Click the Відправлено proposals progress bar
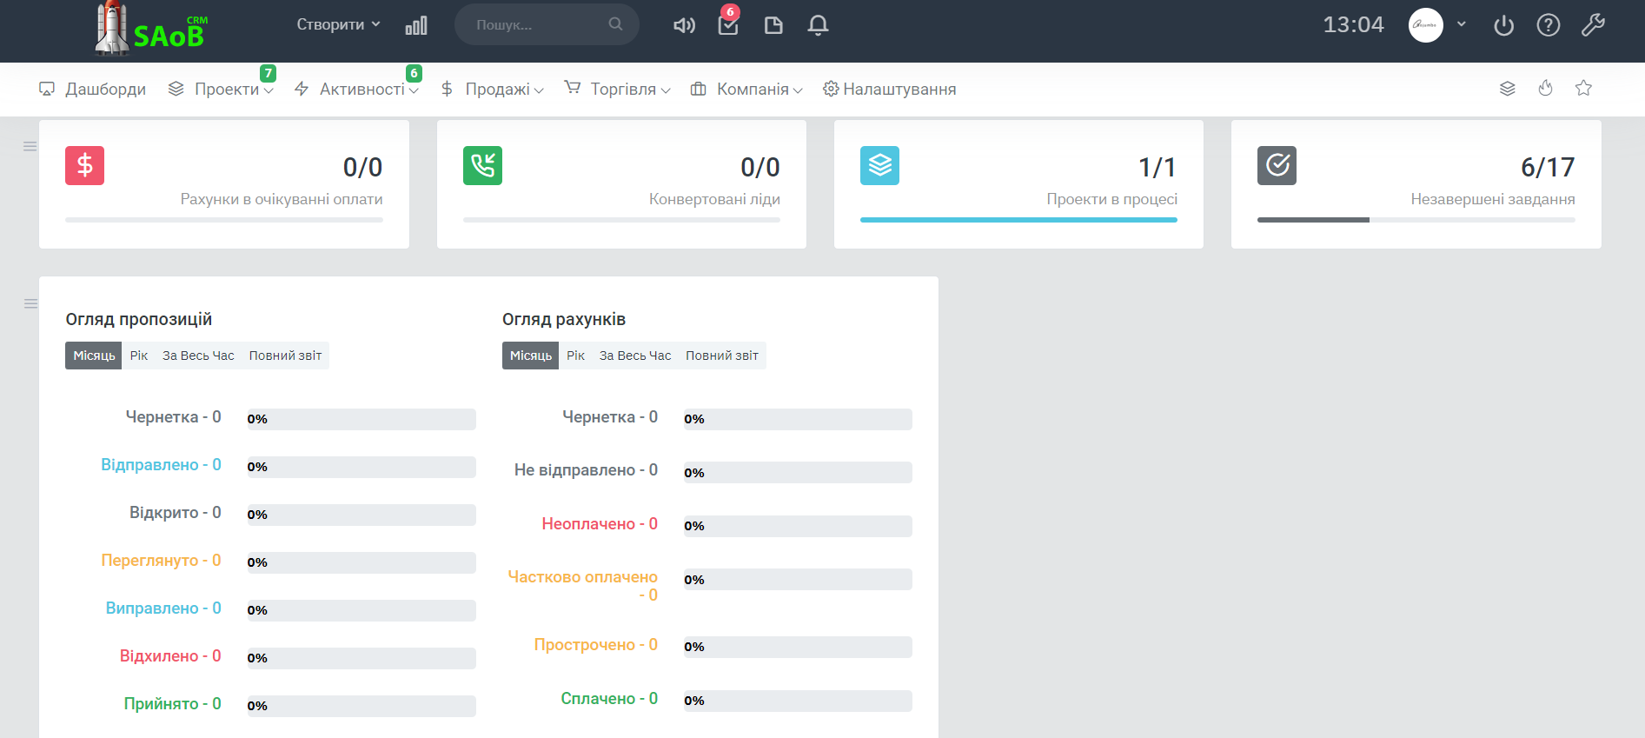 (362, 467)
